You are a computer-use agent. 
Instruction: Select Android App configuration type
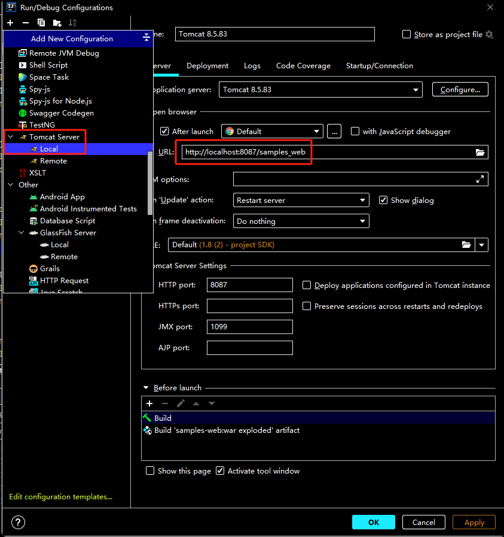point(62,197)
